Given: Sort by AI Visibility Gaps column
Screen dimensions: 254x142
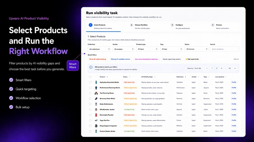Looking at the screenshot, I should click(x=155, y=77).
